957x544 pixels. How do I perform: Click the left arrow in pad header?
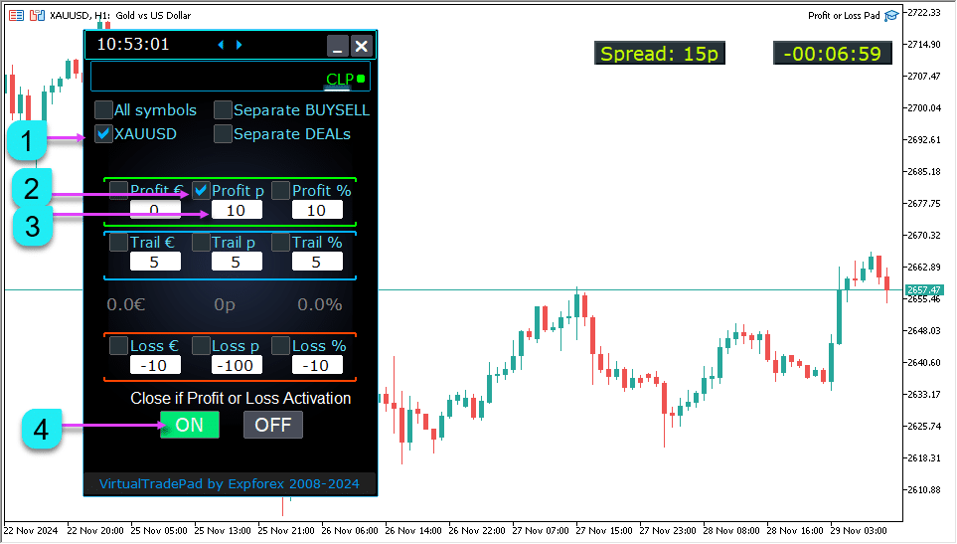(x=221, y=45)
